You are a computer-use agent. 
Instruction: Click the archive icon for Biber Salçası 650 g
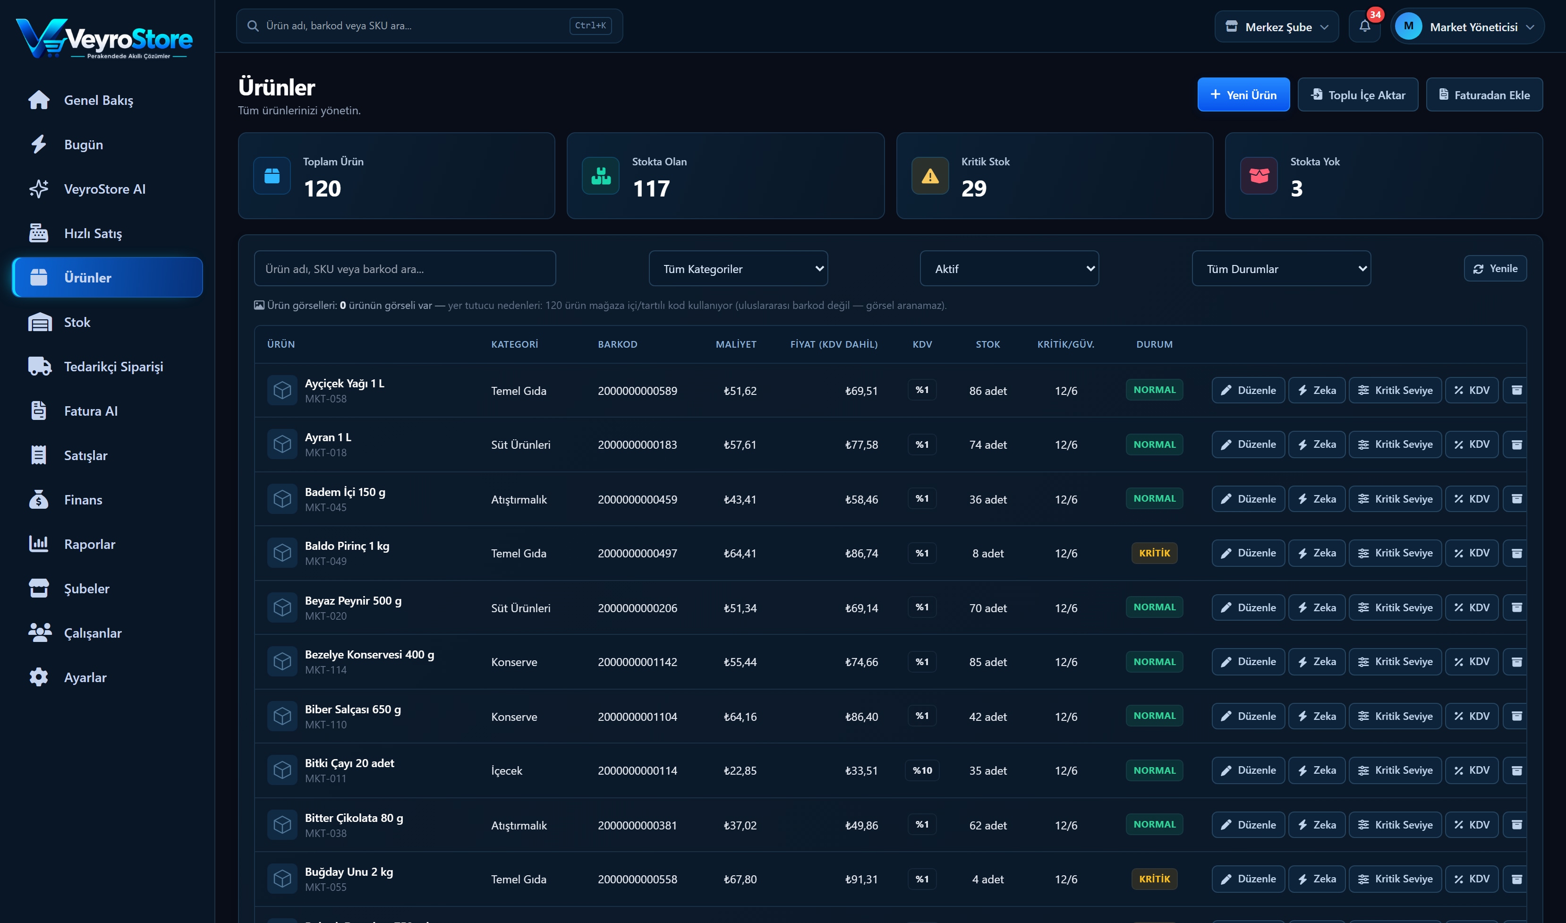pos(1516,716)
